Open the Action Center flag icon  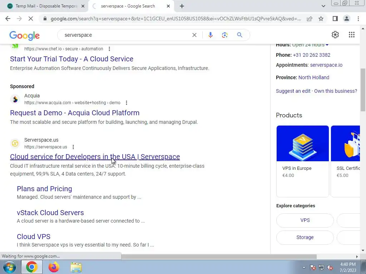312,268
